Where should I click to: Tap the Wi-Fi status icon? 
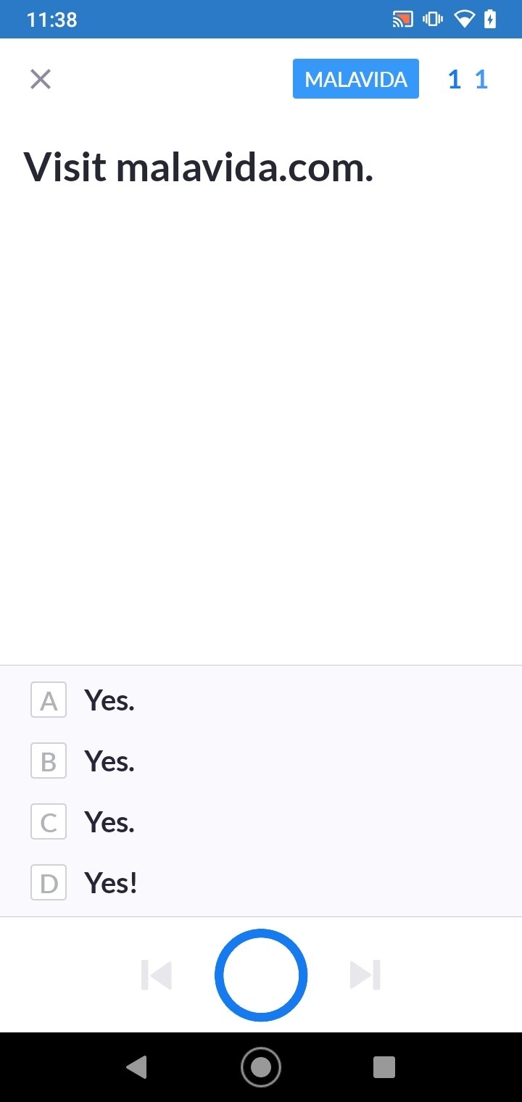tap(464, 20)
